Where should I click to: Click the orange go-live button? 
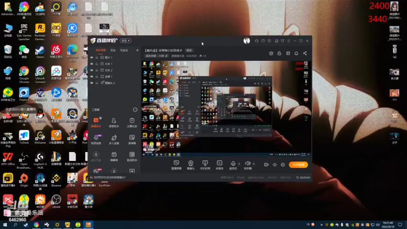coord(298,164)
